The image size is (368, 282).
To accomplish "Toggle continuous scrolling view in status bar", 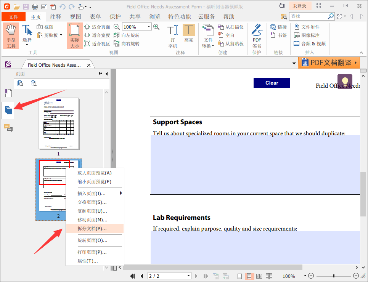I will coord(249,276).
